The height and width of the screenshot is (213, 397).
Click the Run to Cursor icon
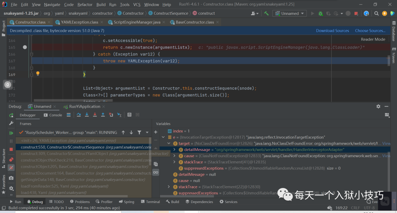(x=119, y=115)
